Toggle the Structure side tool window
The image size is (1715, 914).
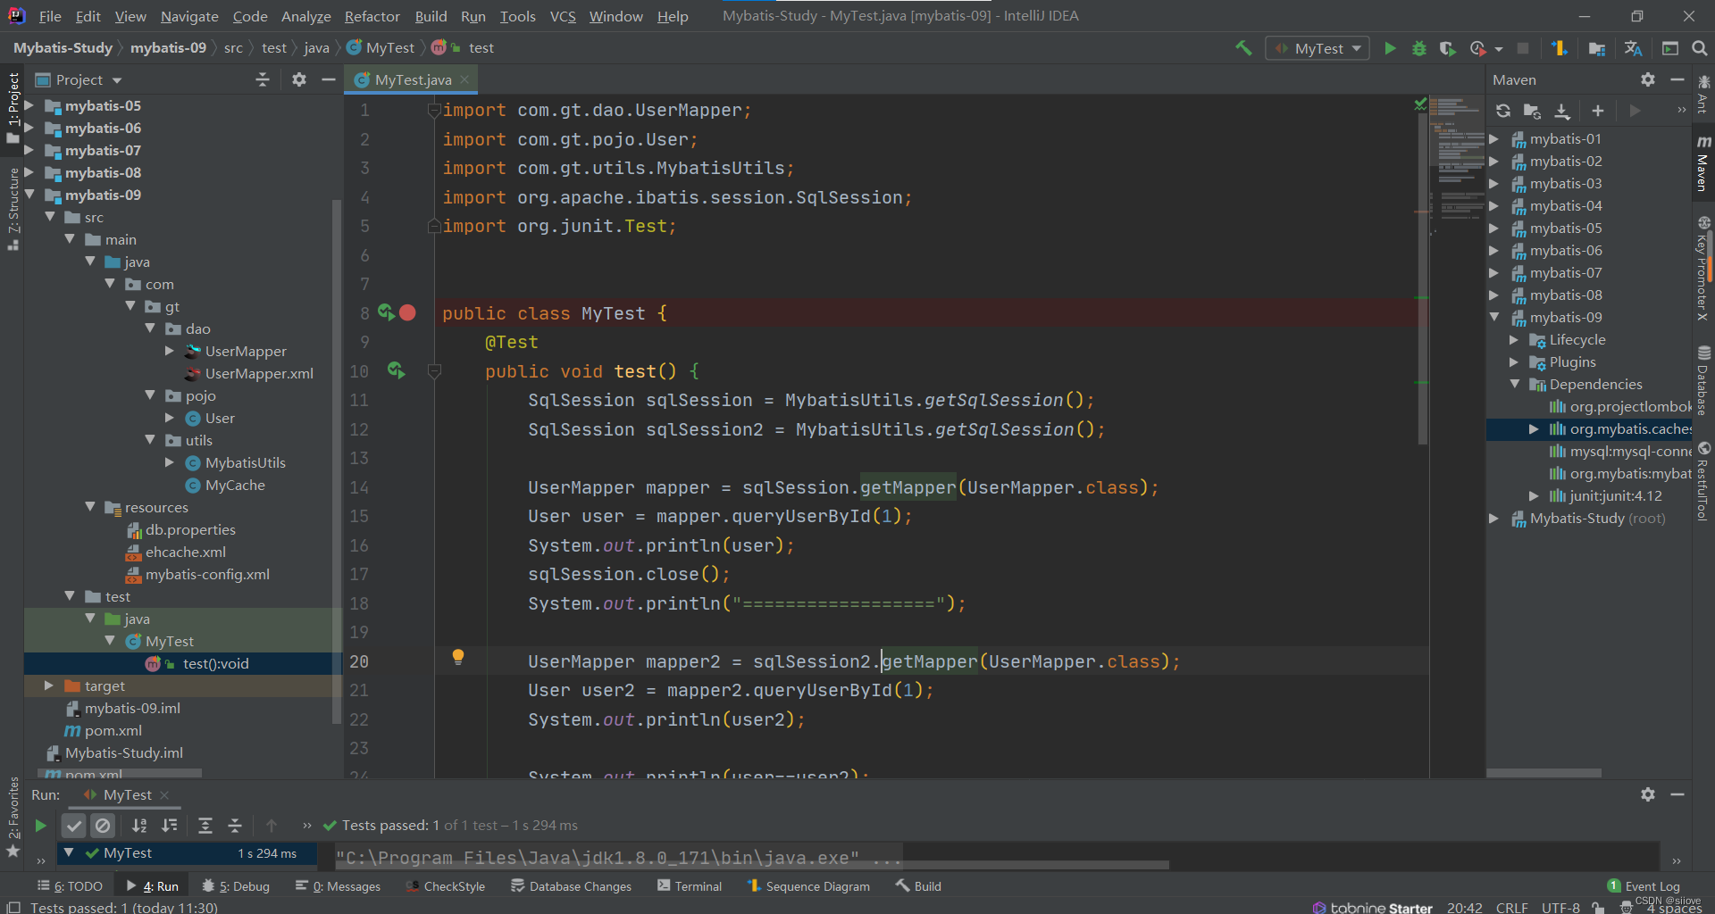pyautogui.click(x=13, y=210)
